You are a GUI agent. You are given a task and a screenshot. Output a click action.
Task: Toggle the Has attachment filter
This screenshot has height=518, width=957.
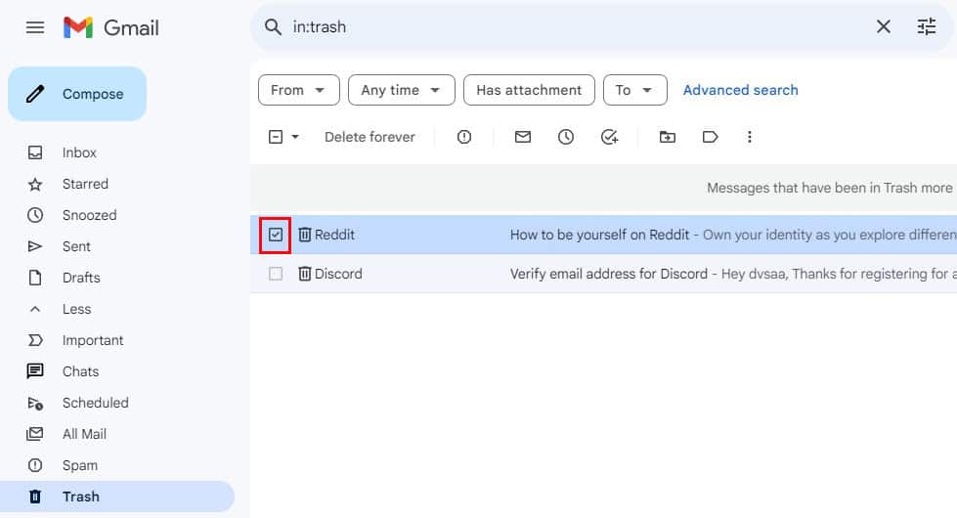[529, 90]
